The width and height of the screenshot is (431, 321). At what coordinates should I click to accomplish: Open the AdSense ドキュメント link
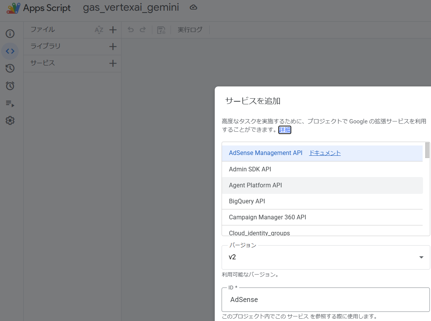[325, 153]
